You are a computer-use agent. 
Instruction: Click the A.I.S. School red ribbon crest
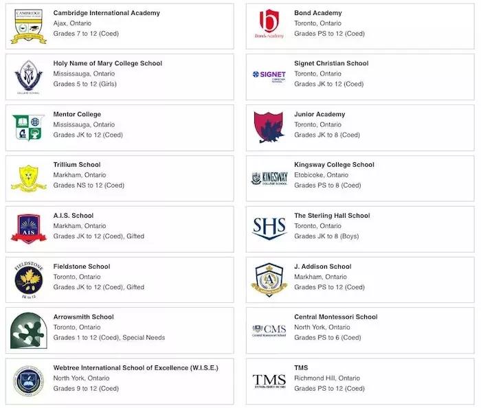[29, 229]
